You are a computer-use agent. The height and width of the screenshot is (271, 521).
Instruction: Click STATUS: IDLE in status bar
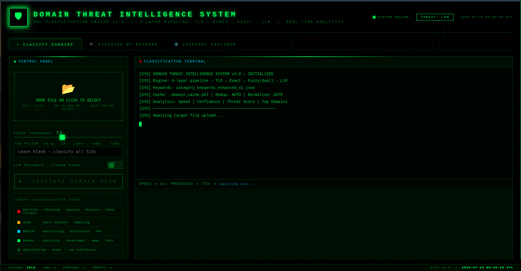[22, 268]
